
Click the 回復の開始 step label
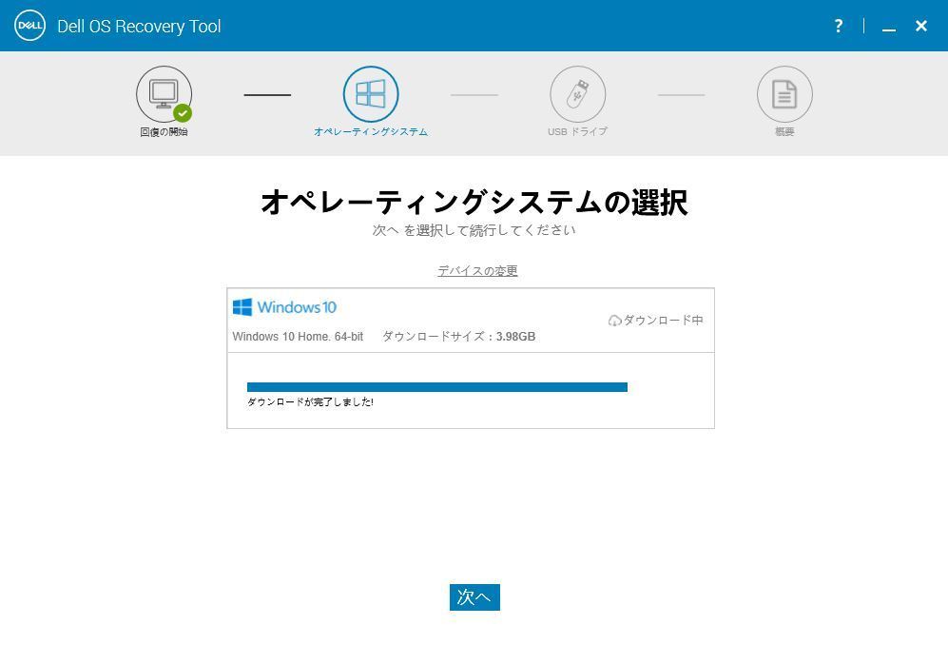[164, 132]
